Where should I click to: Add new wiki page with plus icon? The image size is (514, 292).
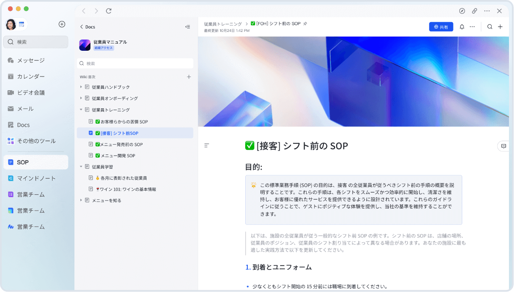[189, 77]
